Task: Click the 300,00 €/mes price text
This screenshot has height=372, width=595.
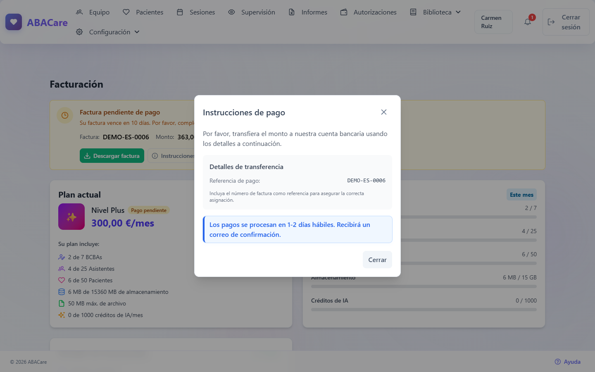Action: (x=123, y=223)
